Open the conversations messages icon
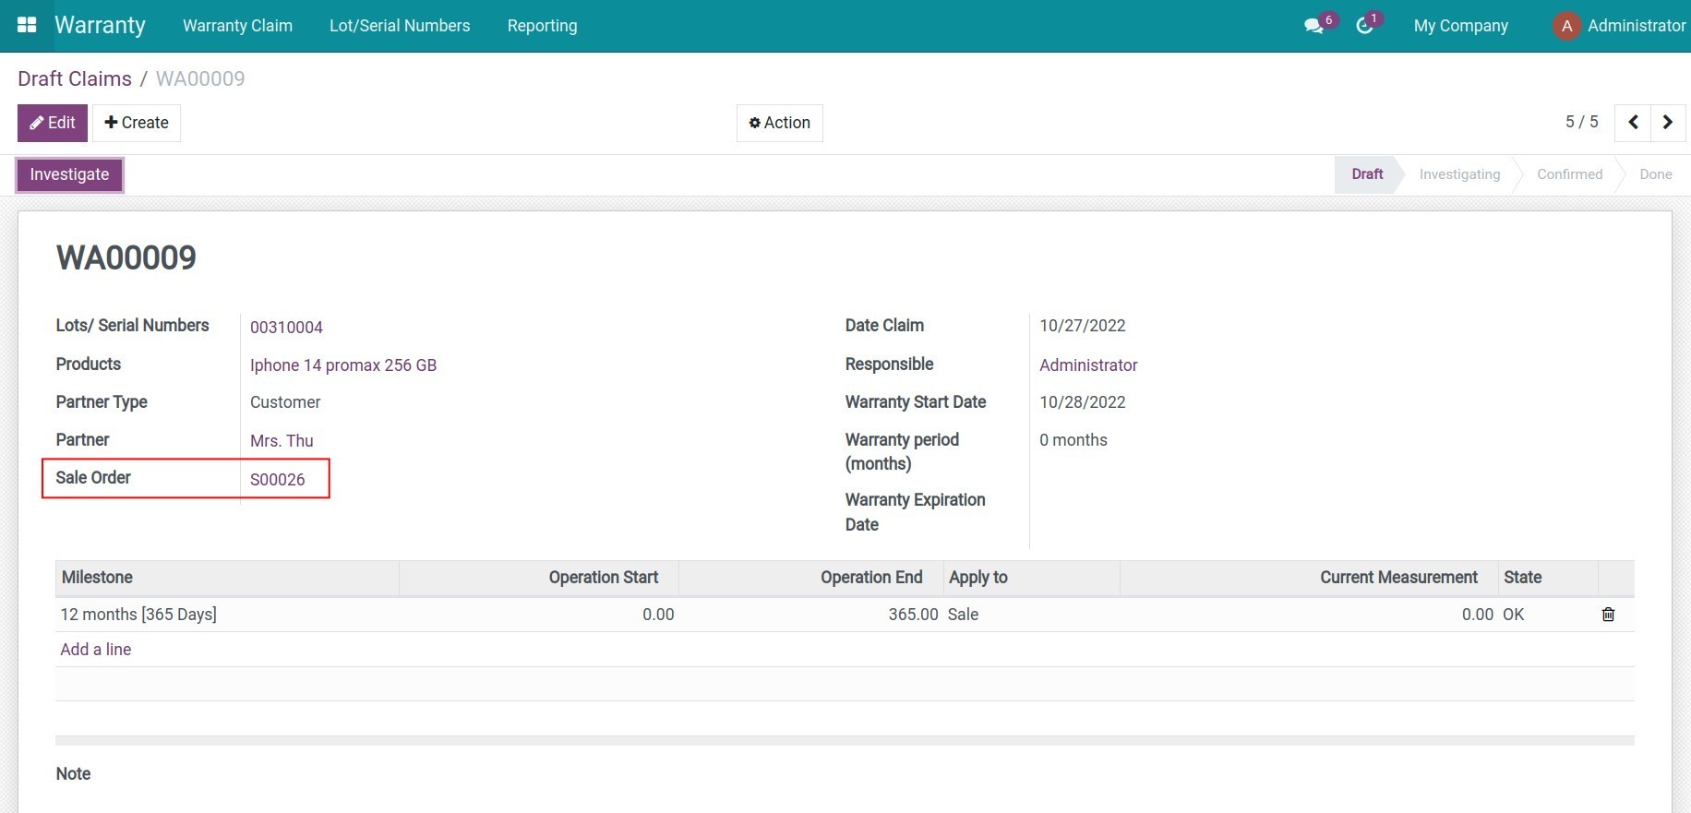 (x=1313, y=26)
